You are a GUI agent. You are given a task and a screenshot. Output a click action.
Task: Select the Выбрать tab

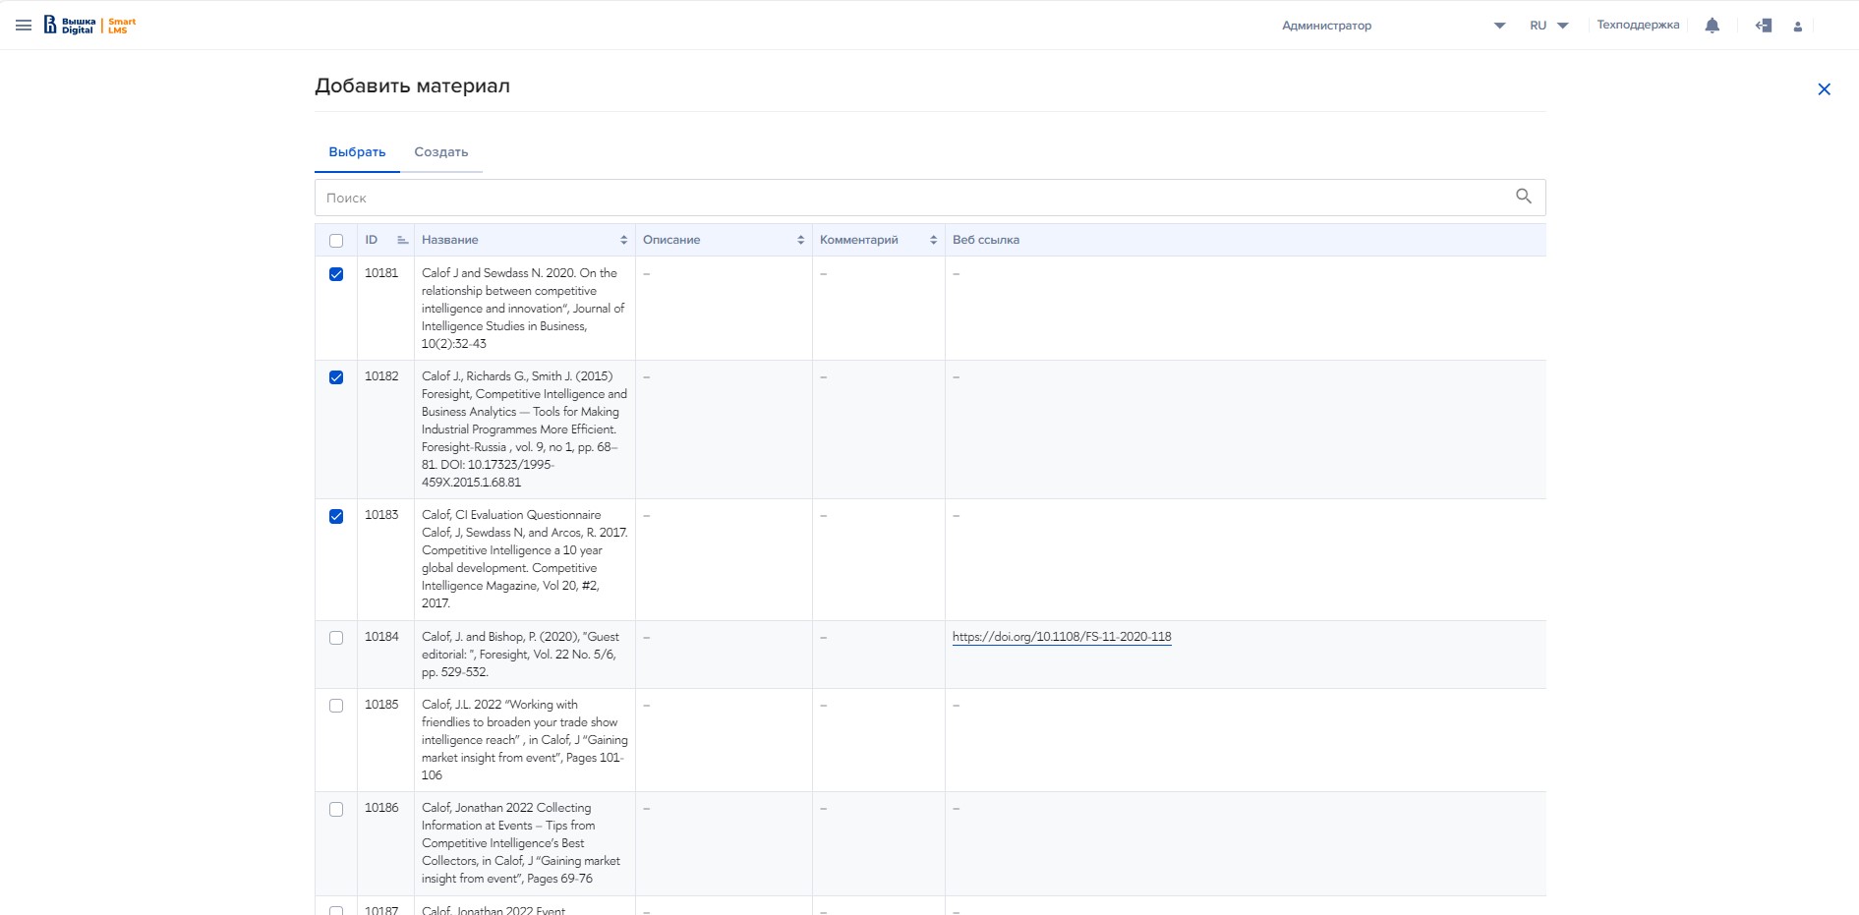pyautogui.click(x=357, y=152)
